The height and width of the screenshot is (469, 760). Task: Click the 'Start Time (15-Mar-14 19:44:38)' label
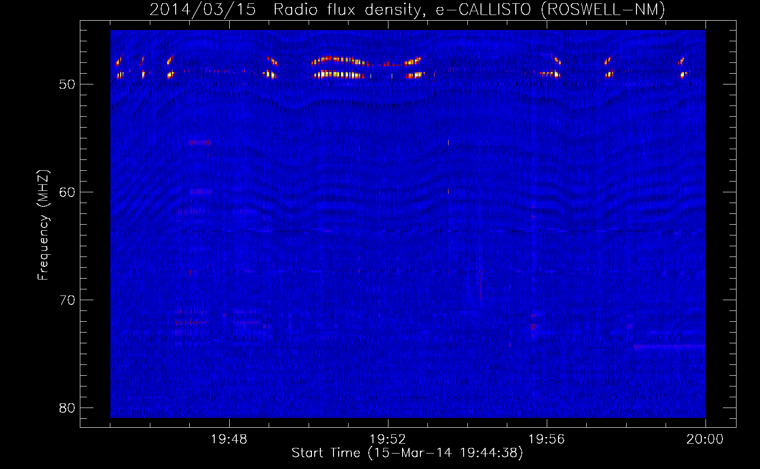(x=407, y=453)
